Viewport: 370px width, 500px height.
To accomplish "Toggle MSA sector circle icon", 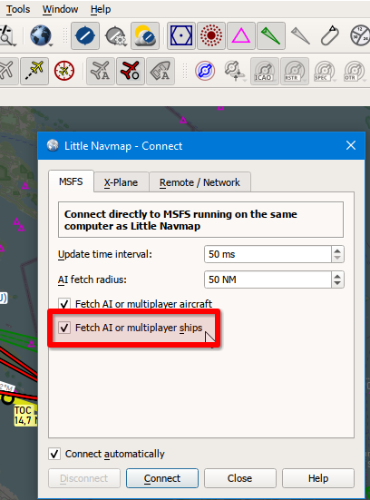I will tap(359, 35).
